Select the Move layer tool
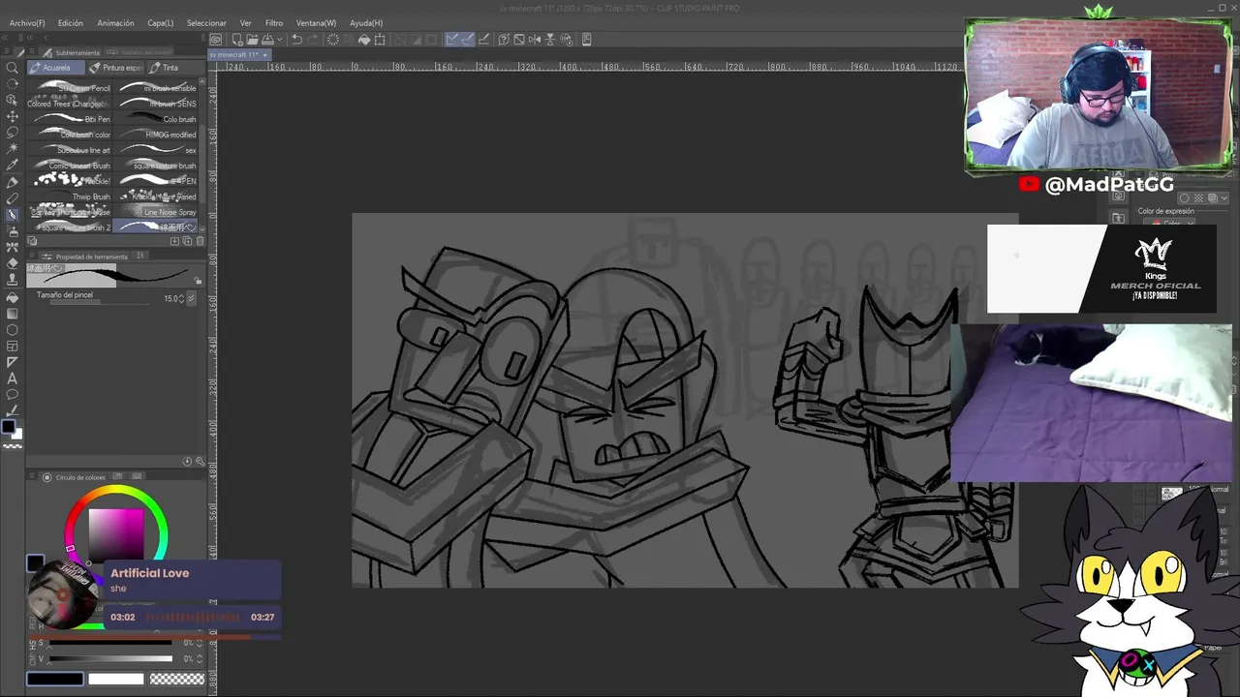This screenshot has width=1240, height=697. (x=13, y=117)
